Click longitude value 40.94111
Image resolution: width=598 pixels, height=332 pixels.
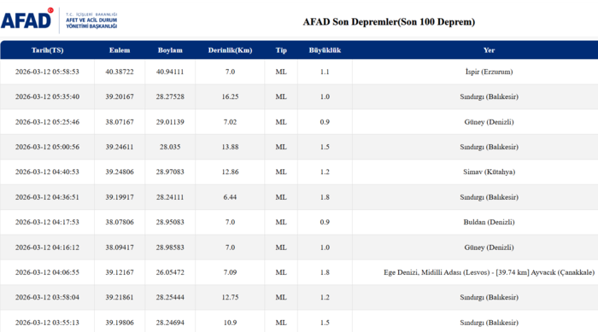coord(170,72)
